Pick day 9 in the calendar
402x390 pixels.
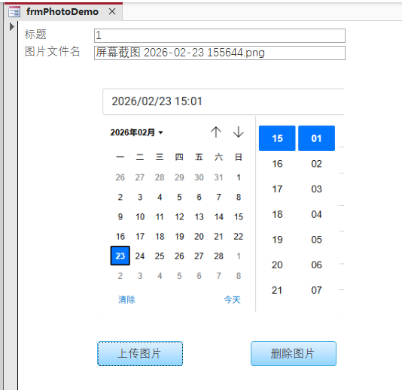click(x=120, y=216)
